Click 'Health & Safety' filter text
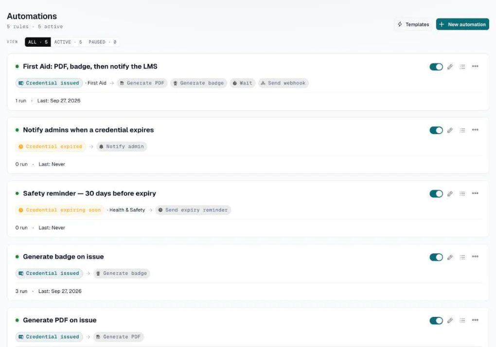Screen dimensions: 496x347 pos(127,210)
